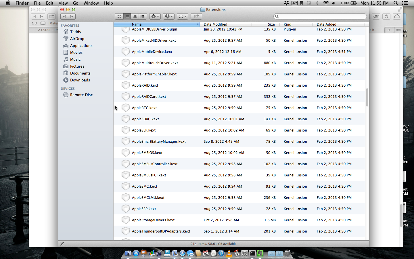The width and height of the screenshot is (414, 259).
Task: Launch VLC from the Dock
Action: click(x=229, y=253)
